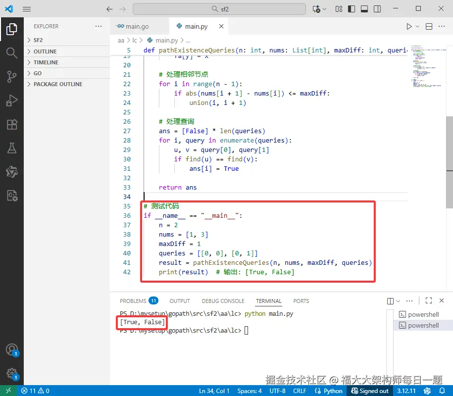Open editor More Actions ellipsis
The image size is (453, 396).
click(442, 27)
